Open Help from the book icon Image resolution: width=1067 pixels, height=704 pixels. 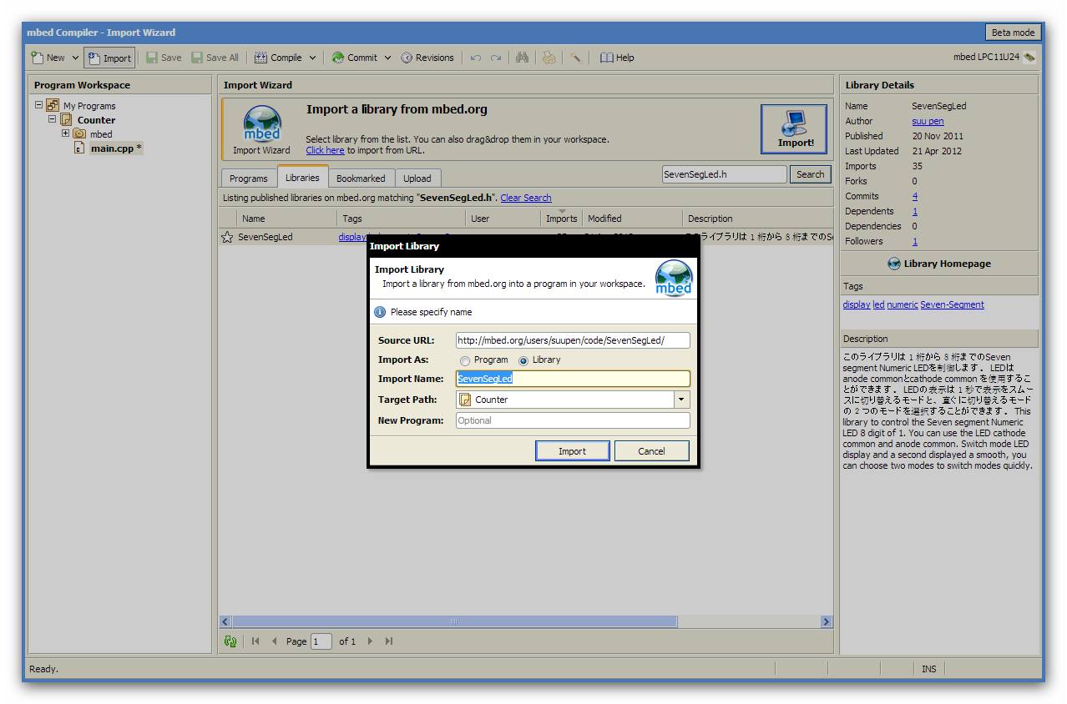[607, 58]
